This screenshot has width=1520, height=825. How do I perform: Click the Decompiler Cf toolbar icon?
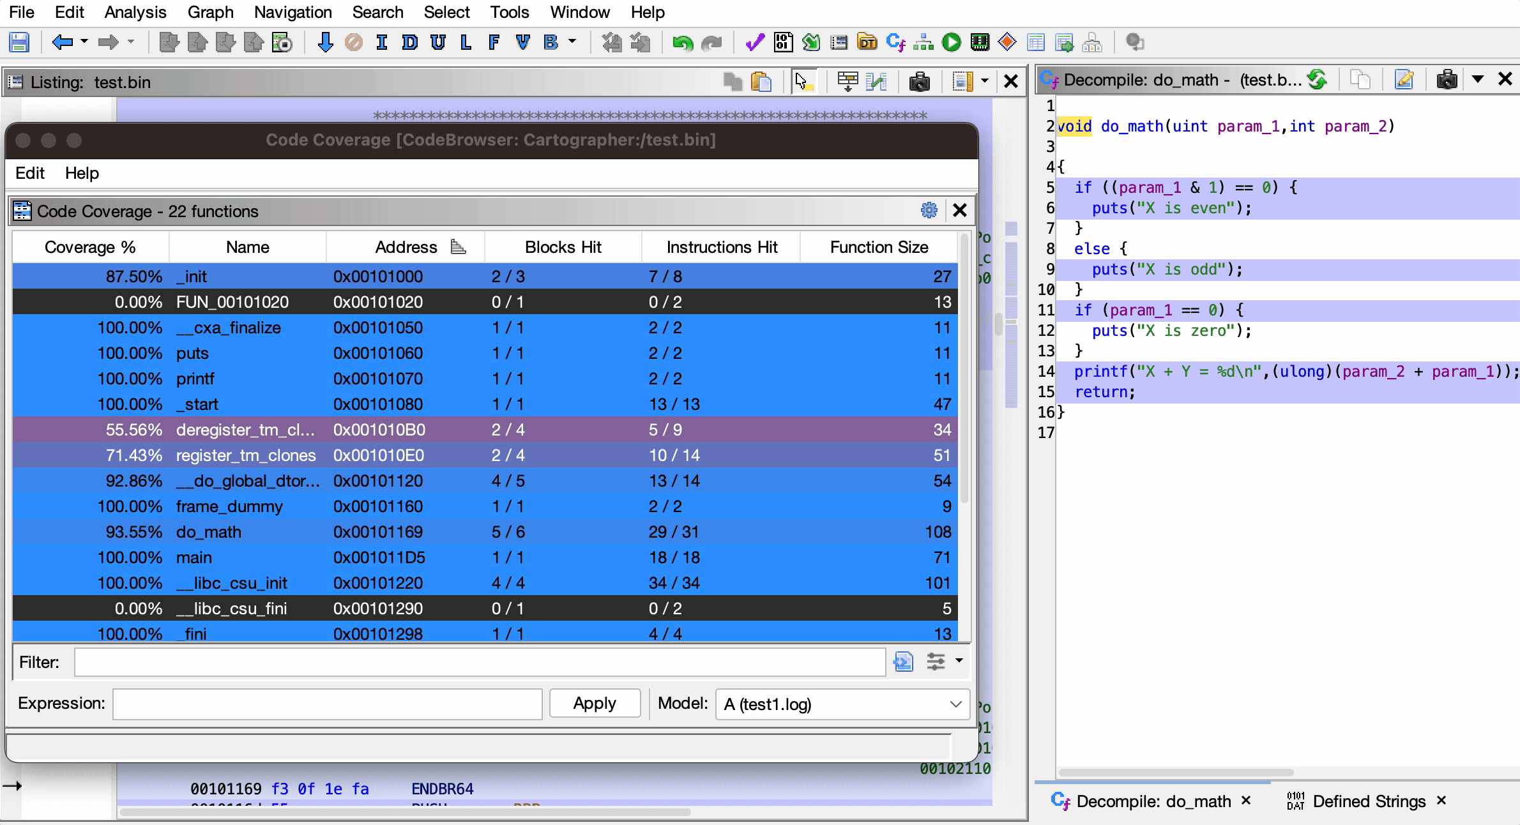(x=895, y=43)
